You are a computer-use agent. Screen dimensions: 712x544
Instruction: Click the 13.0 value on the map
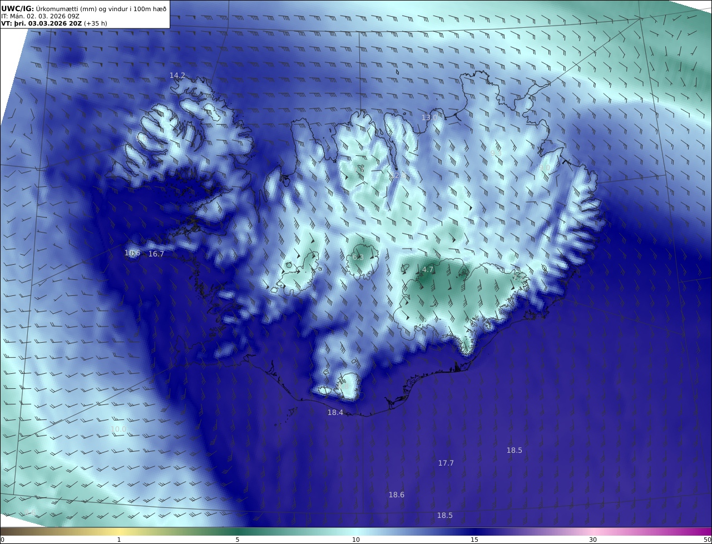click(x=429, y=117)
